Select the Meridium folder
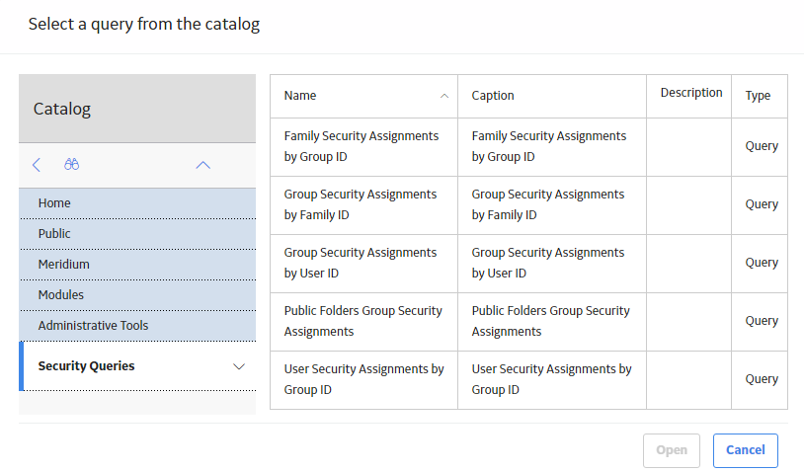The image size is (804, 473). pos(137,265)
